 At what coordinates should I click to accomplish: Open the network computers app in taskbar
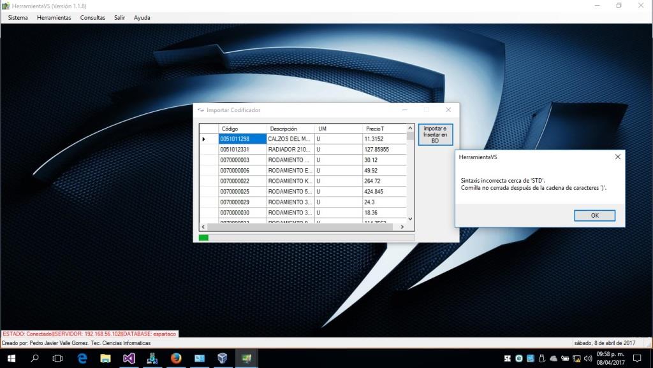click(x=152, y=358)
